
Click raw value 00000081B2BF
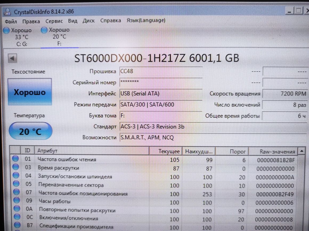tap(276, 160)
